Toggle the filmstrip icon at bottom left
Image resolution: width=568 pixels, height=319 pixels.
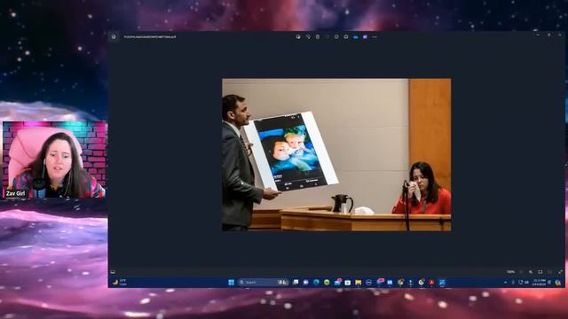113,272
